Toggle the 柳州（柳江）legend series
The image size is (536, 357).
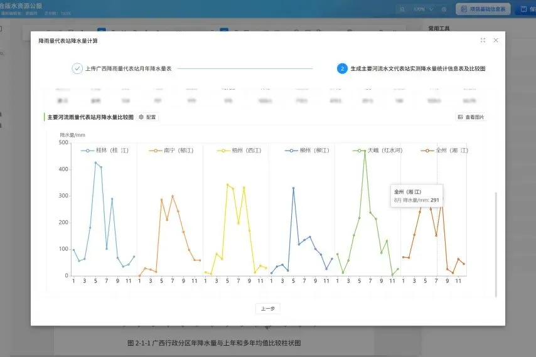tap(307, 151)
